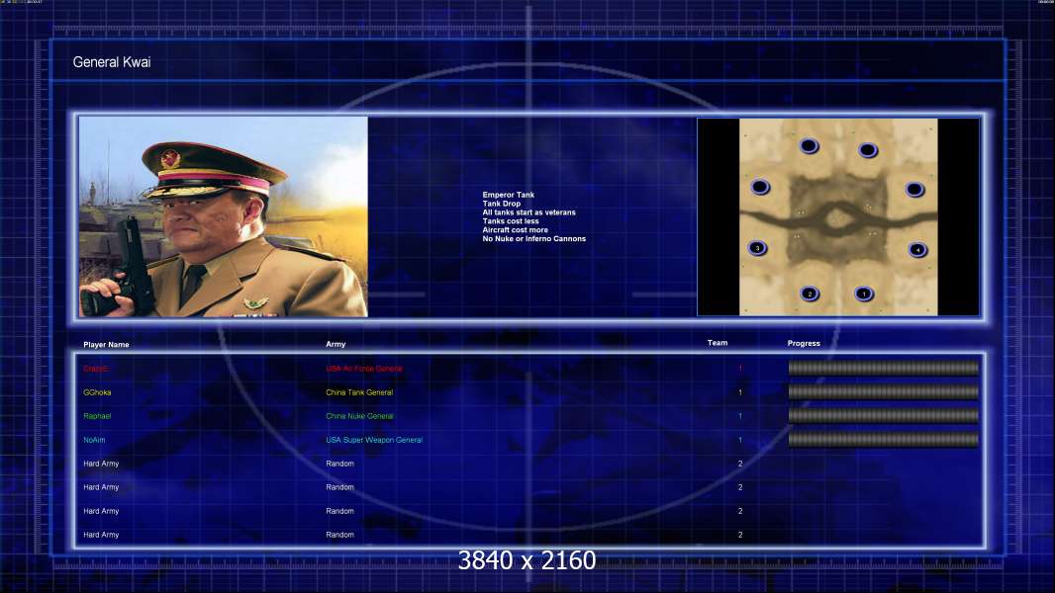The width and height of the screenshot is (1055, 593).
Task: Click the "Emperor Tank" ability line
Action: [x=508, y=195]
